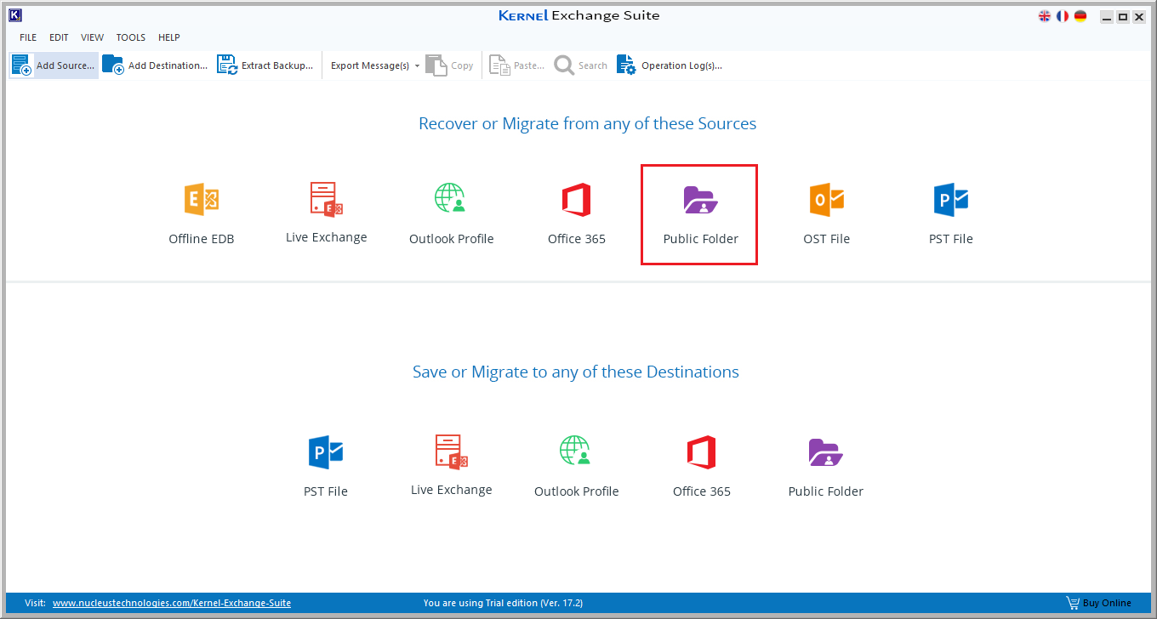Minimize the application window
This screenshot has height=619, width=1157.
1107,16
